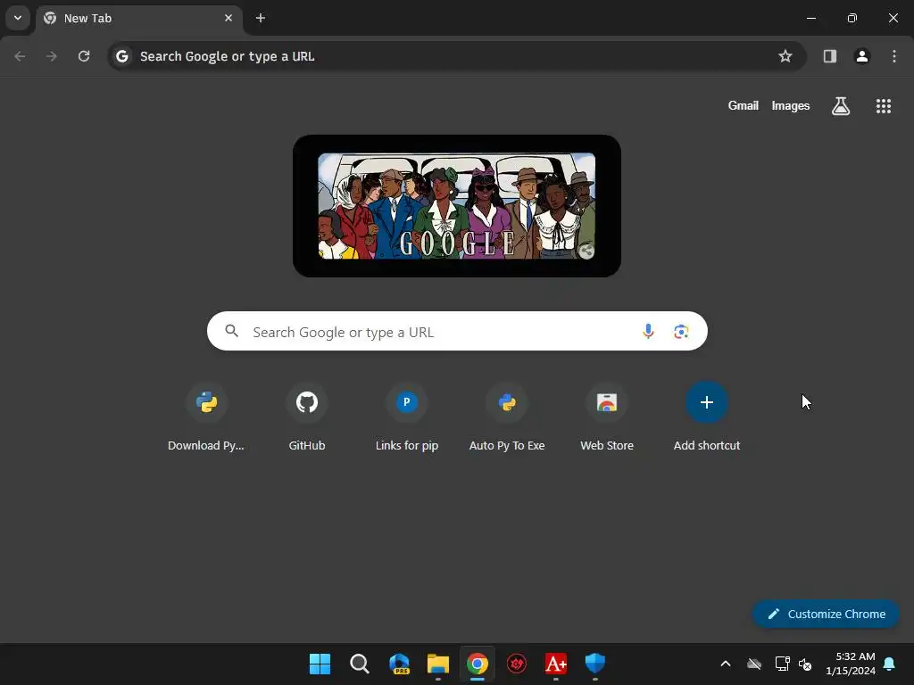The image size is (914, 685).
Task: Open the red A+ taskbar app
Action: click(x=556, y=664)
